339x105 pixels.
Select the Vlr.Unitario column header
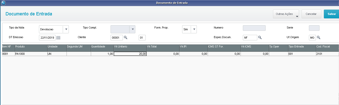(x=130, y=48)
